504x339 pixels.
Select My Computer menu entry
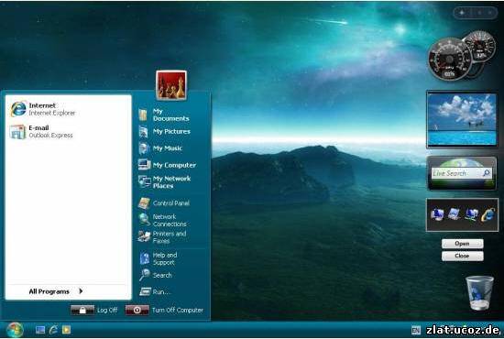coord(167,165)
